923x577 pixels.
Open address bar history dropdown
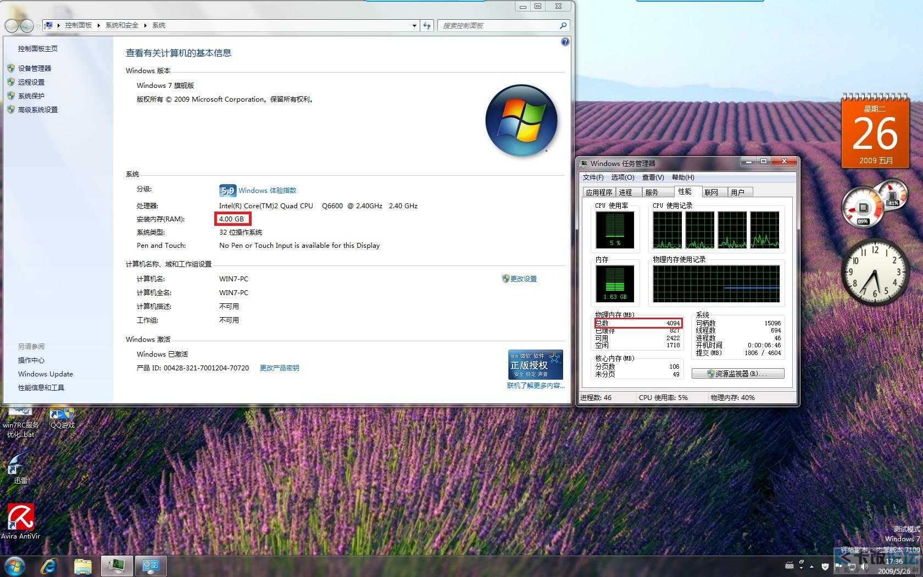(414, 25)
